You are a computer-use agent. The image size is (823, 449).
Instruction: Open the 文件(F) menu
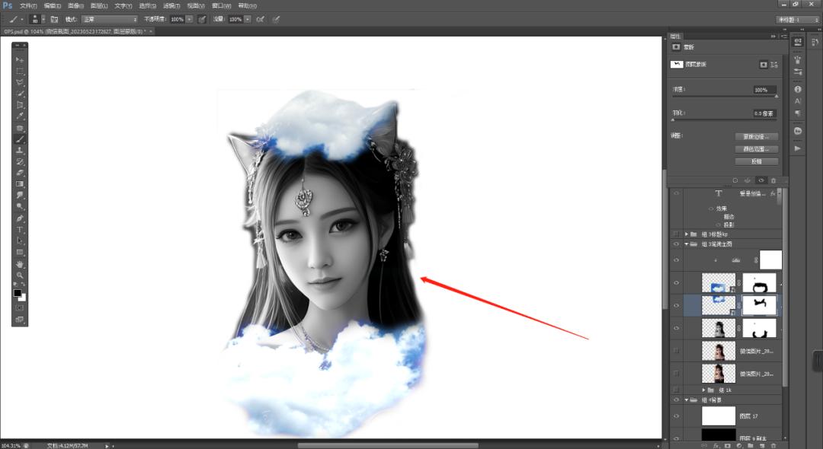click(x=29, y=5)
